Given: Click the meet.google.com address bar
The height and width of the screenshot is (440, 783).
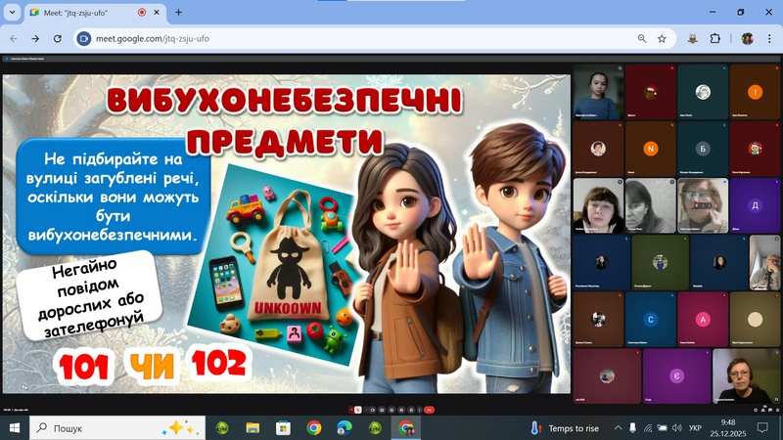Looking at the screenshot, I should [x=343, y=38].
